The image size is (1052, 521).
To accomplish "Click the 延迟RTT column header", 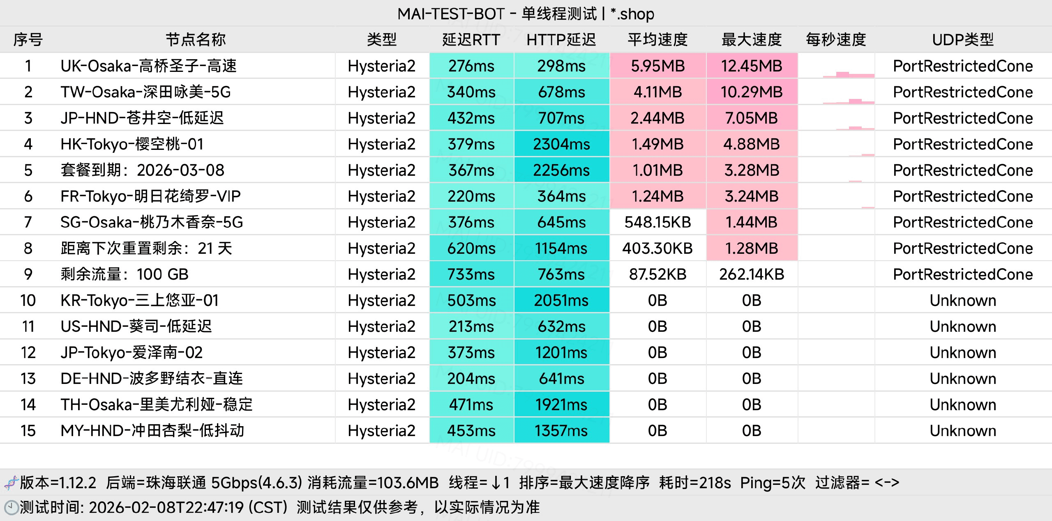I will coord(471,40).
